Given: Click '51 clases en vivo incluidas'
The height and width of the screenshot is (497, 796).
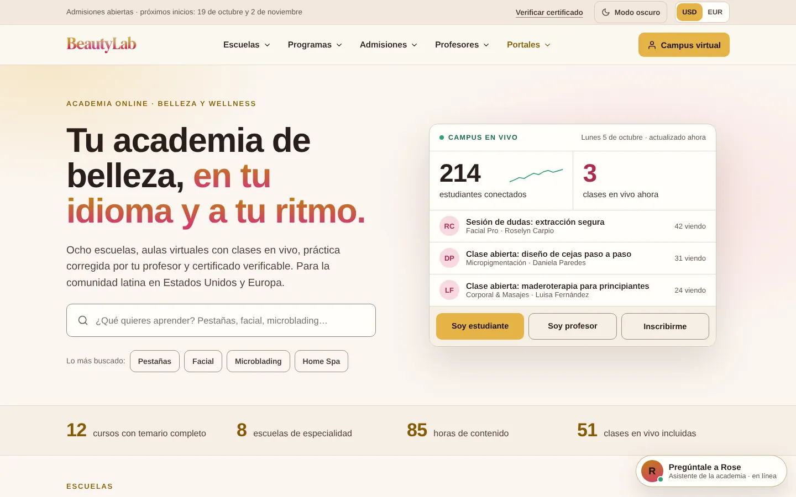Looking at the screenshot, I should pos(637,431).
